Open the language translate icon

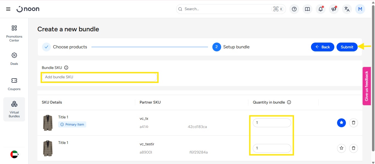[347, 9]
